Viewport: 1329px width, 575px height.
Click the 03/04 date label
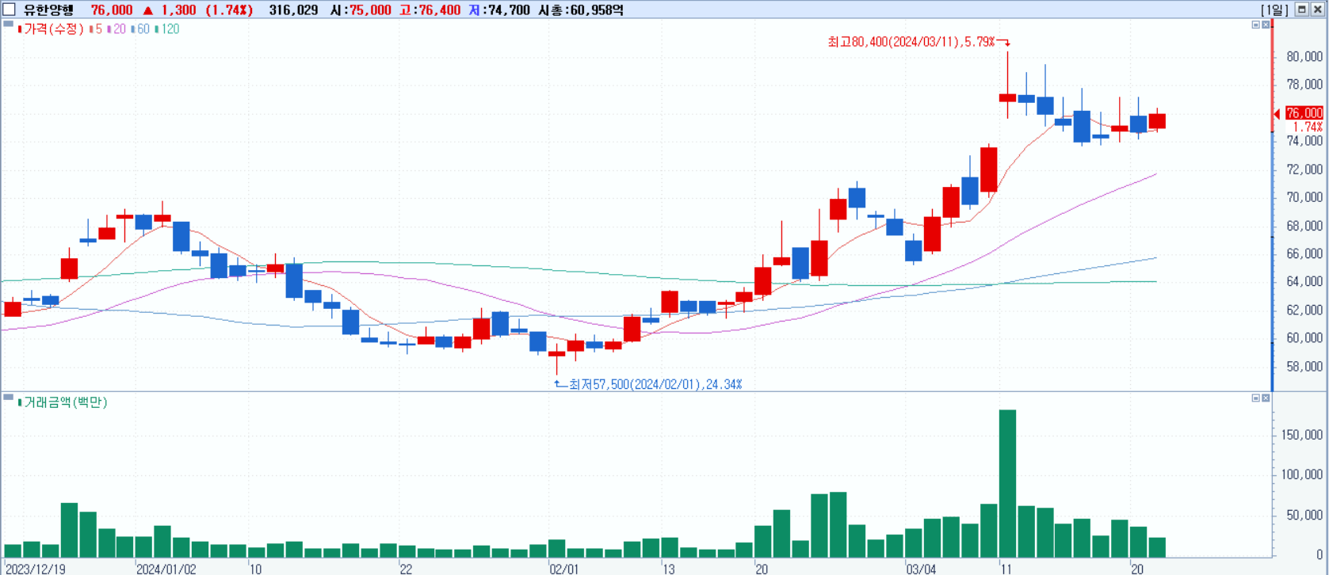[x=921, y=569]
